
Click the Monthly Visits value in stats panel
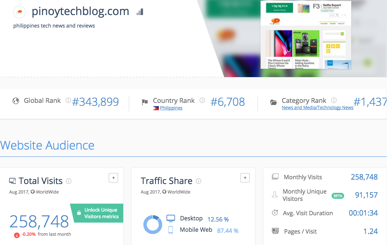tap(364, 177)
